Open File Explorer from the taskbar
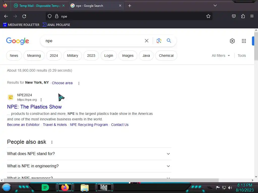 85,187
